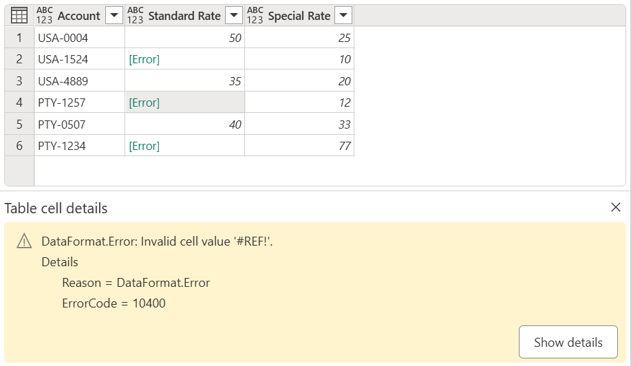Click Special Rate column data type icon
The width and height of the screenshot is (631, 366).
[x=255, y=15]
